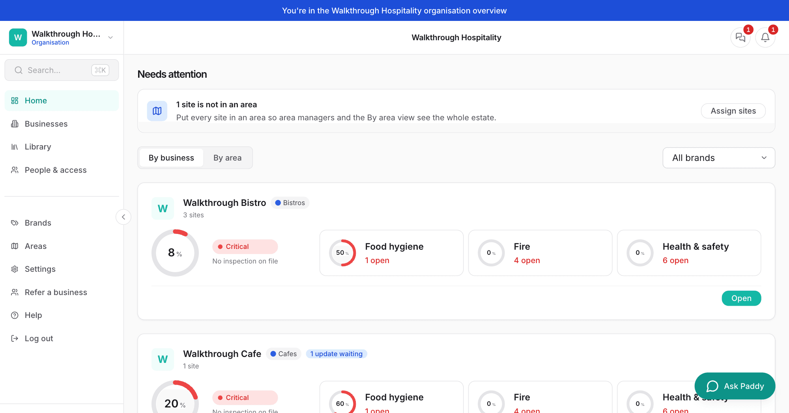The image size is (789, 413).
Task: Open the notifications bell
Action: [x=765, y=37]
